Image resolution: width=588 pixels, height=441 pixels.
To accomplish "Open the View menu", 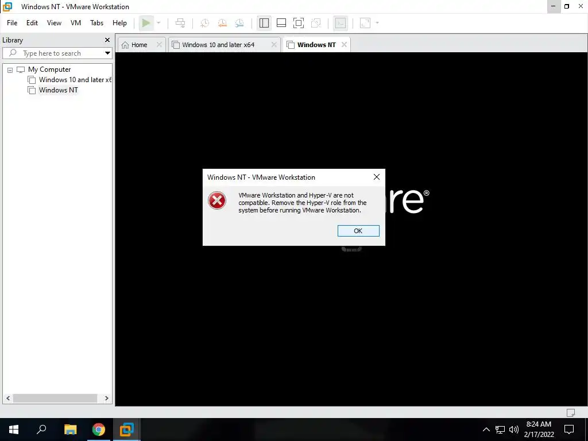I will 54,23.
